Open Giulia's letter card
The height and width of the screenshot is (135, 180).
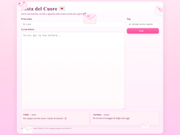[55, 118]
